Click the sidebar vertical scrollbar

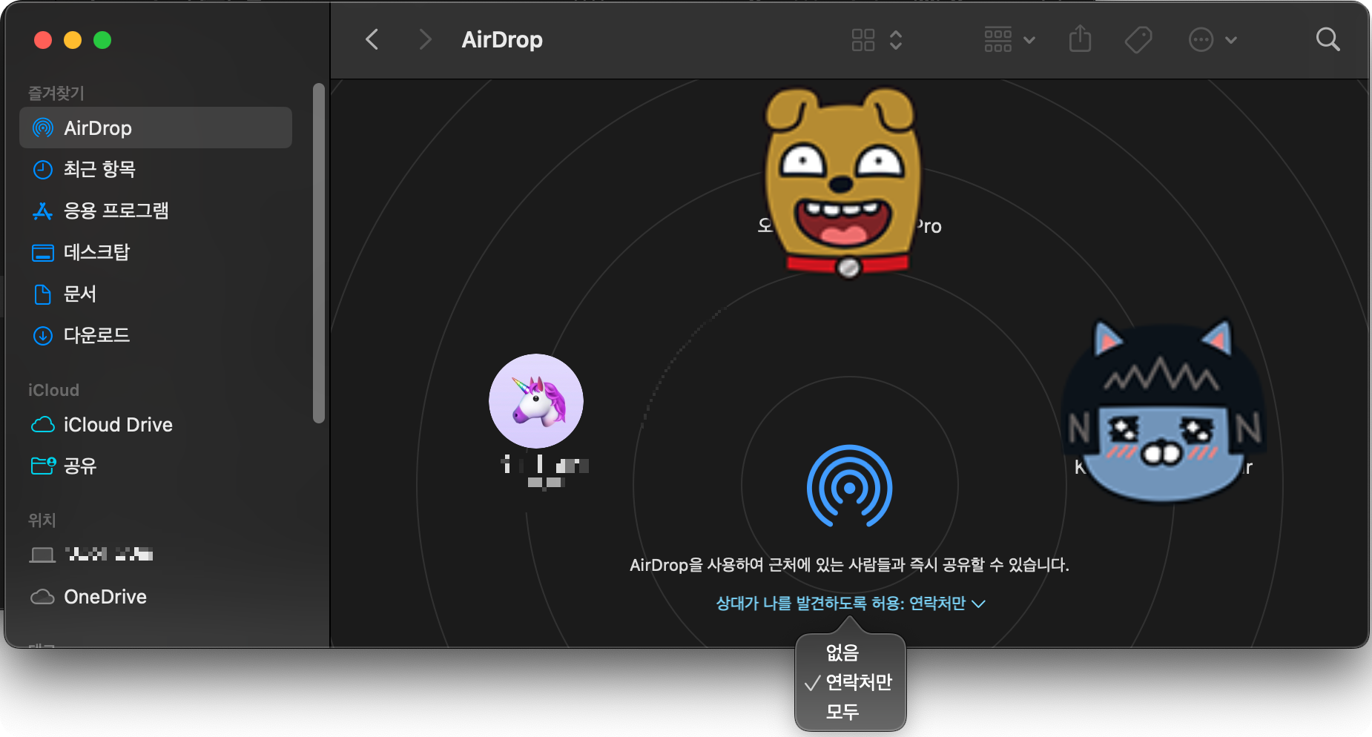pyautogui.click(x=319, y=253)
